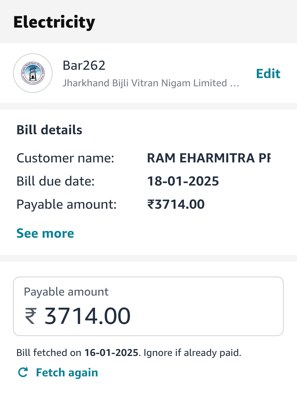This screenshot has height=394, width=297.
Task: Select the Bar262 account name
Action: (84, 65)
